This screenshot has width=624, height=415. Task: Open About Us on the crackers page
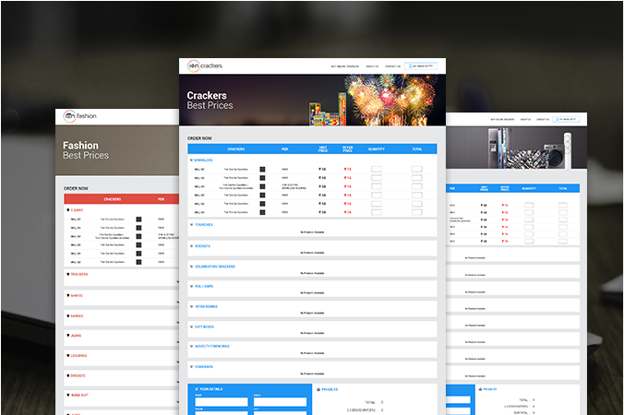372,66
